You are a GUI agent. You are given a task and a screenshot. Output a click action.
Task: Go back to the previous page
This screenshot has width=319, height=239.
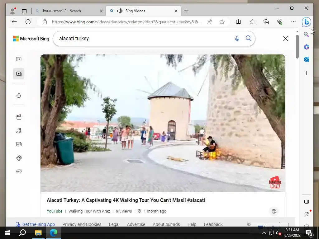coord(14,22)
